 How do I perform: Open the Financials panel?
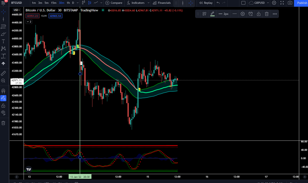(x=162, y=3)
